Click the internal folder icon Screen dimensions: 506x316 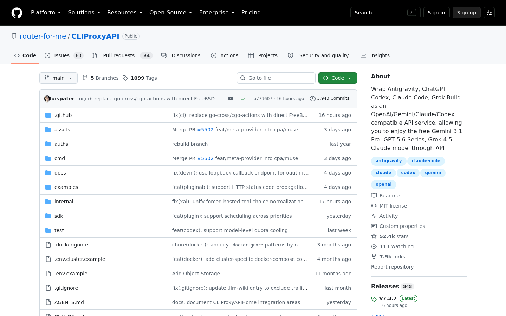[48, 202]
